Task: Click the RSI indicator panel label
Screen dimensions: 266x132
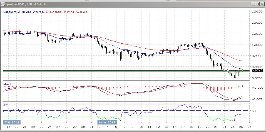Action: [x=6, y=105]
